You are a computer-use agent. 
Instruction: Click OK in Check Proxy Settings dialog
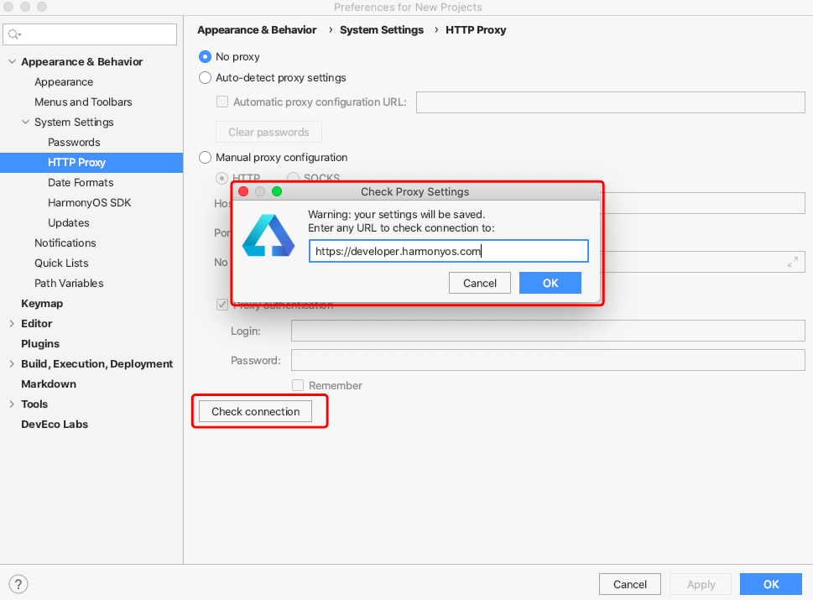tap(550, 283)
